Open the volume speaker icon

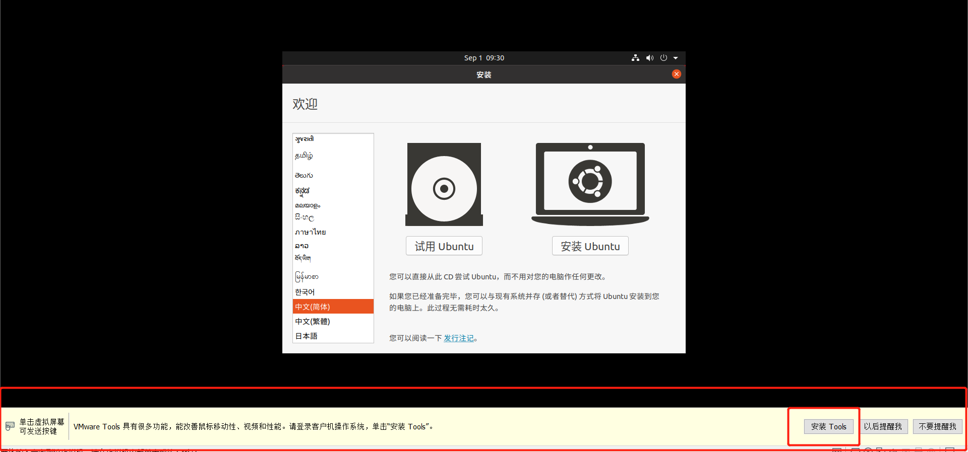(650, 58)
